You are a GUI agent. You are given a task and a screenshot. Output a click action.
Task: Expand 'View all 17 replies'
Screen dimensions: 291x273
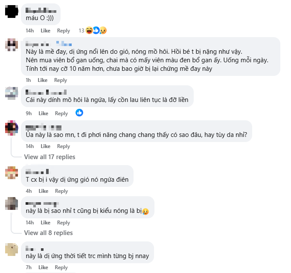(49, 157)
